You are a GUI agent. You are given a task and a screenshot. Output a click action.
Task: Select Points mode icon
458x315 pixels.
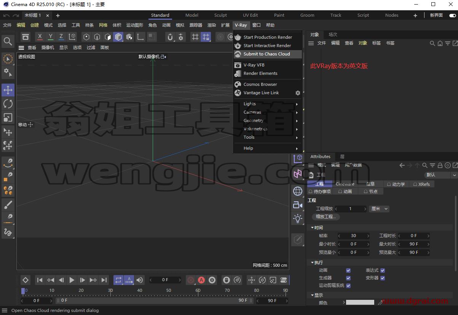(86, 37)
